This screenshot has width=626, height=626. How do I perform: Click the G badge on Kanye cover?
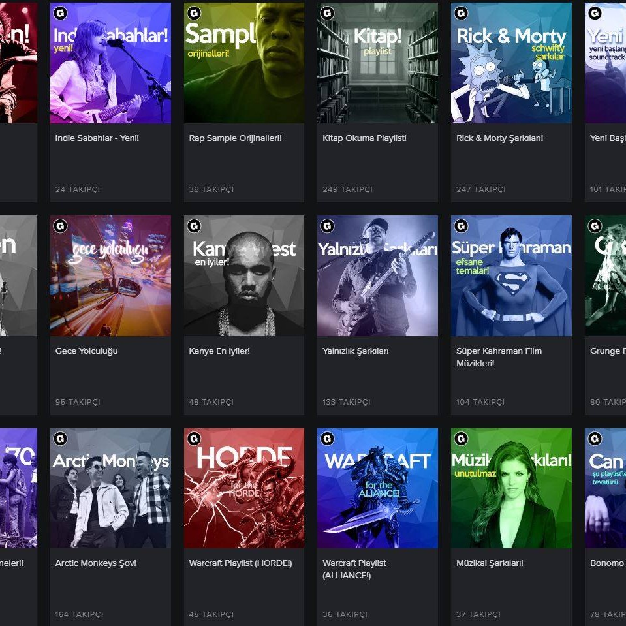point(194,226)
